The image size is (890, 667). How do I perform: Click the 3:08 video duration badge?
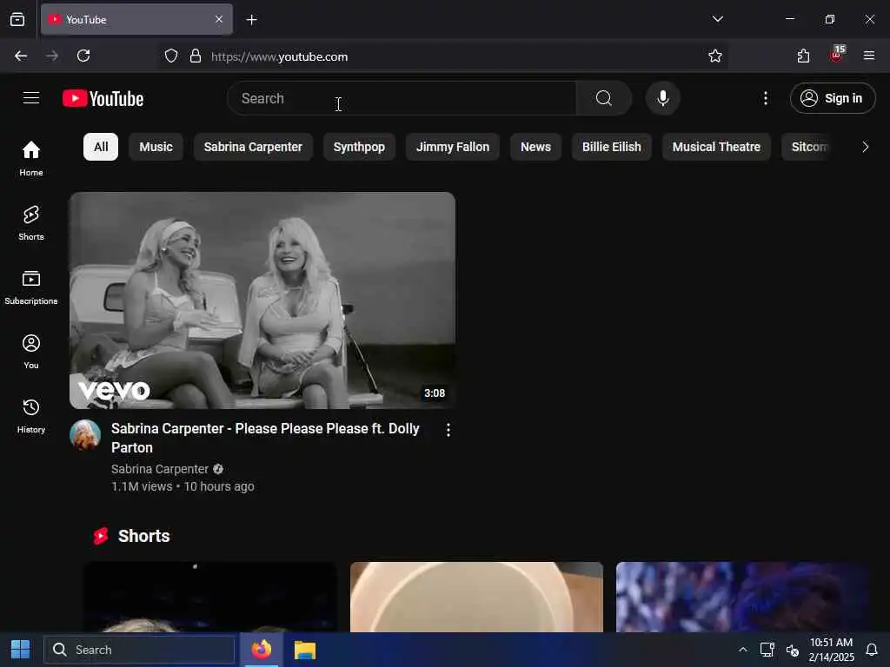435,393
